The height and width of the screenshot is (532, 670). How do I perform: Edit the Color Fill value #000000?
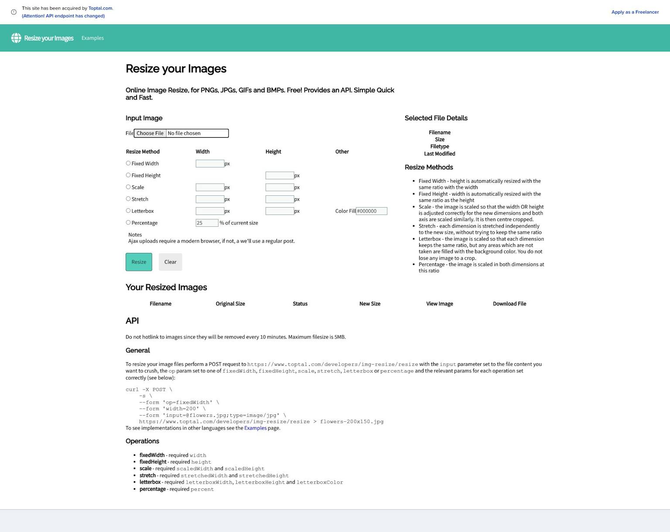[371, 211]
